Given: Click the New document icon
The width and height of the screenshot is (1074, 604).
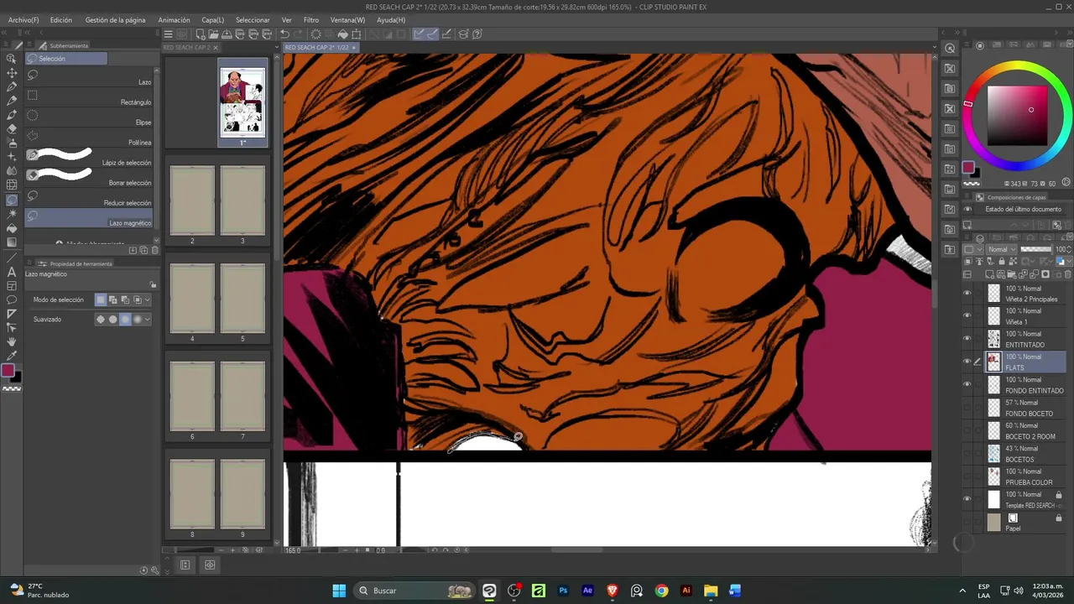Looking at the screenshot, I should [x=201, y=34].
